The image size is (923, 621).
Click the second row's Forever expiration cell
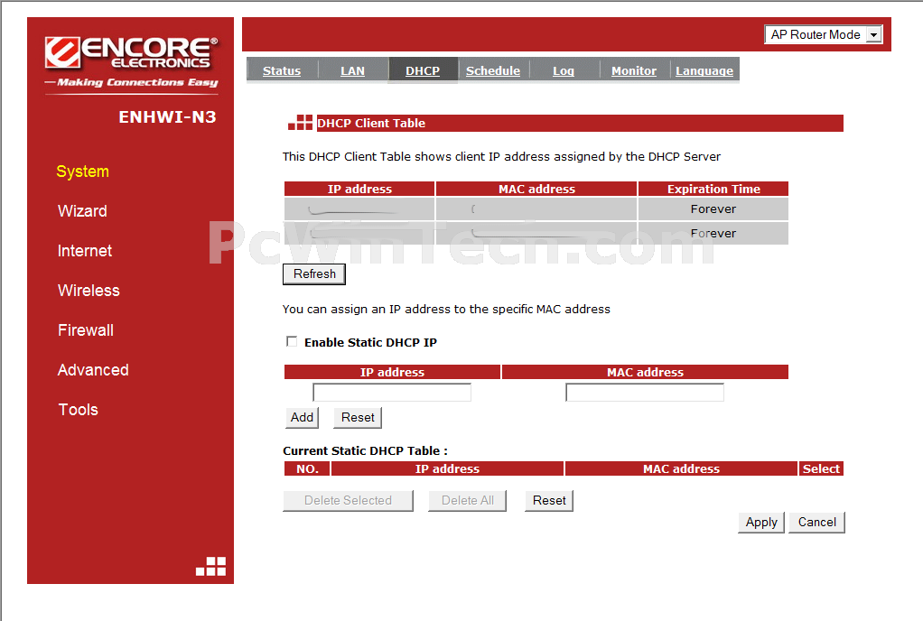click(x=713, y=234)
